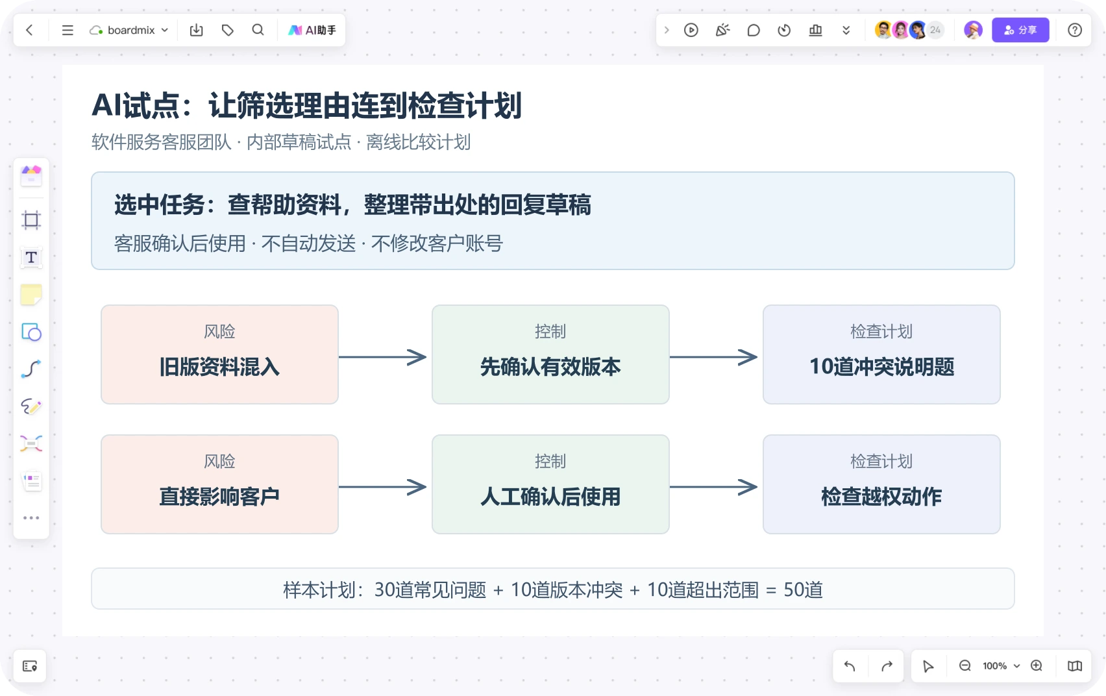The height and width of the screenshot is (696, 1106).
Task: Open the tag icon in toolbar
Action: click(x=228, y=30)
